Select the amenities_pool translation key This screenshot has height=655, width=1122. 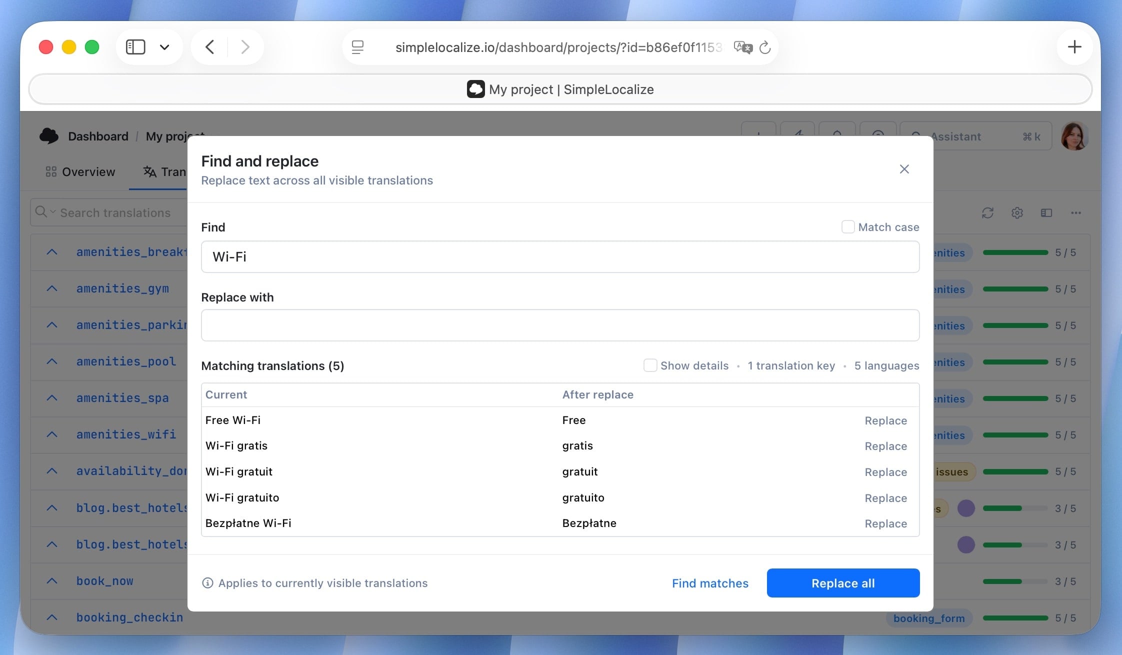pyautogui.click(x=126, y=361)
